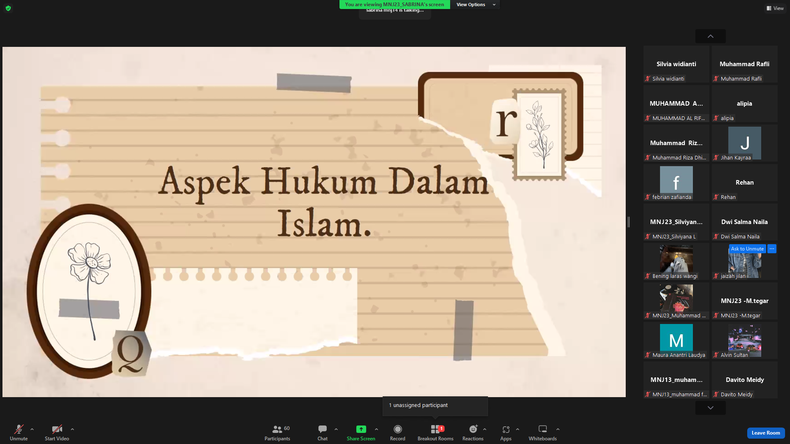Select Muhammad Riza Dhi's tile
Viewport: 790px width, 444px height.
click(676, 143)
